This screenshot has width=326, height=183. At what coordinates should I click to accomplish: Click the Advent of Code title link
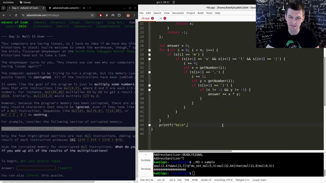pyautogui.click(x=15, y=22)
